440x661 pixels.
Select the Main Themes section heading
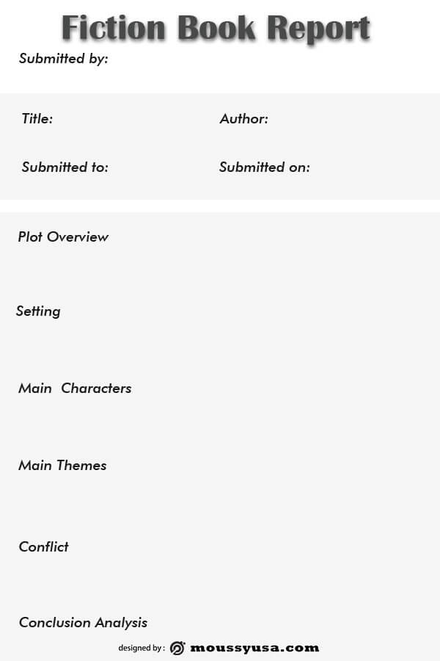62,466
